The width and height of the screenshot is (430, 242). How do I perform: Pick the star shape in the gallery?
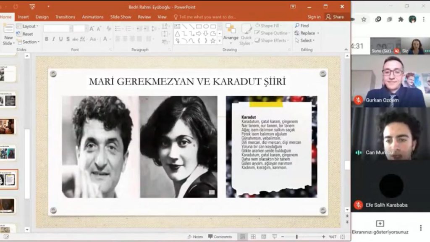pyautogui.click(x=213, y=41)
